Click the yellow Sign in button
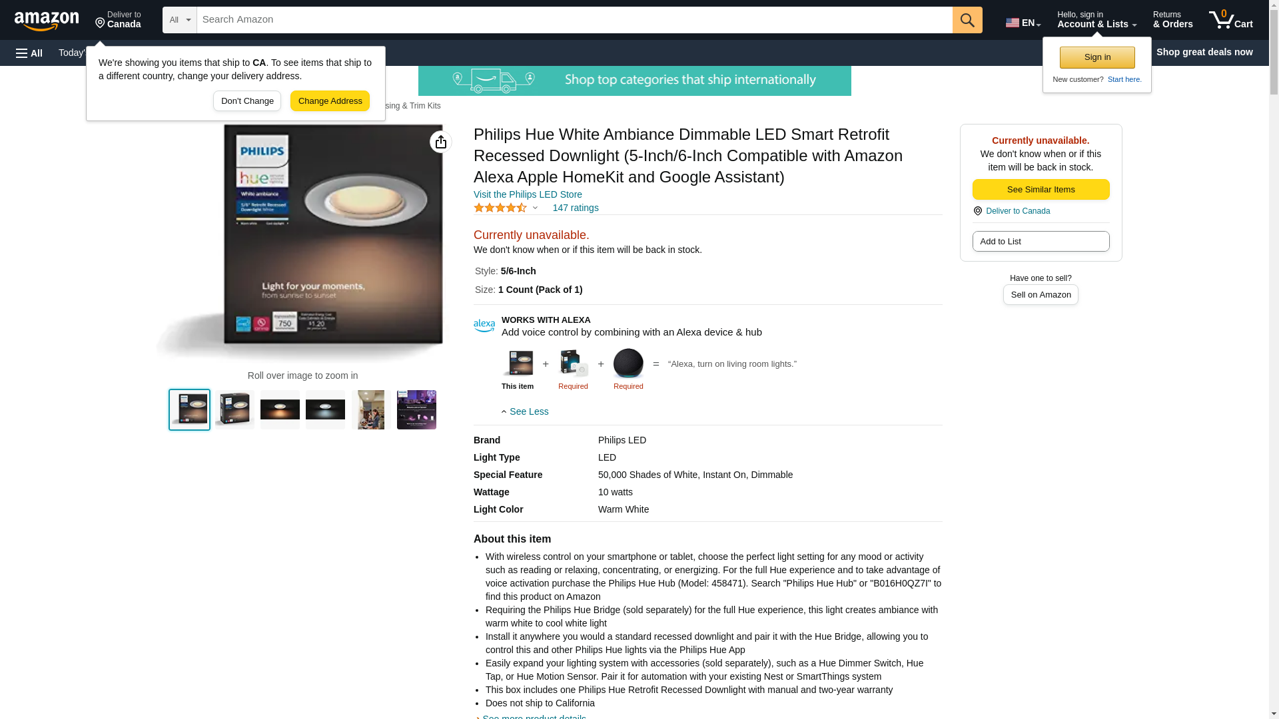This screenshot has height=719, width=1279. [1097, 57]
